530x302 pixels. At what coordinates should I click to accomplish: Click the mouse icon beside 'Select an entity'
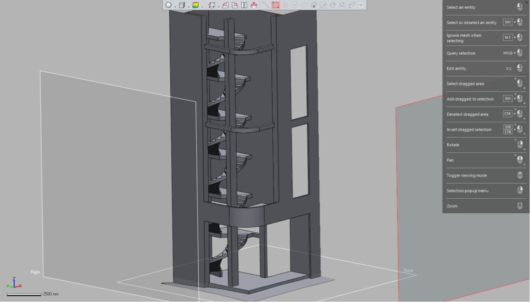pyautogui.click(x=520, y=7)
